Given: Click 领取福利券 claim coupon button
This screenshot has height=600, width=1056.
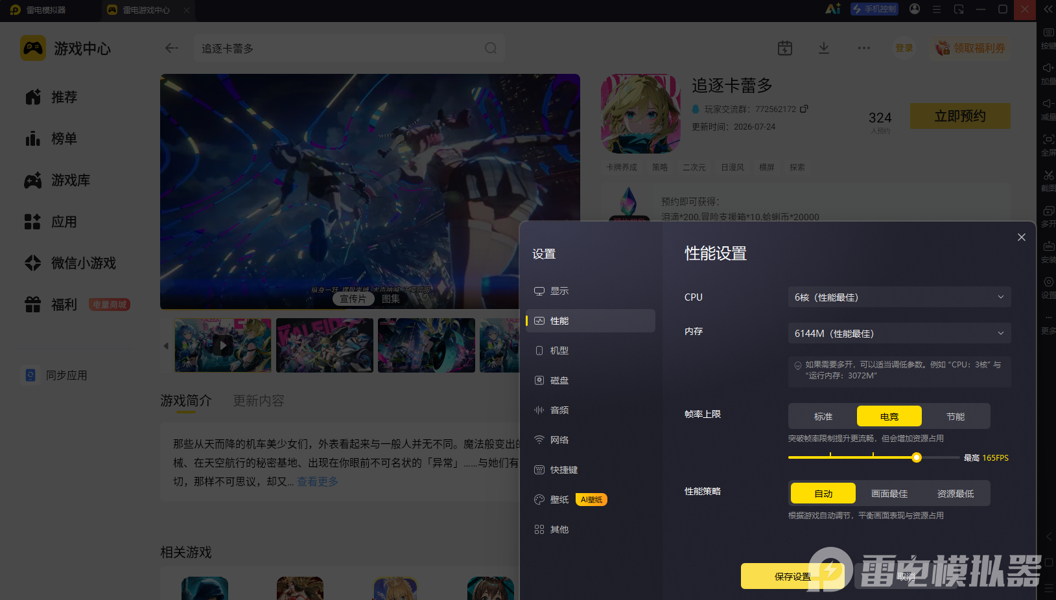Looking at the screenshot, I should pos(970,48).
